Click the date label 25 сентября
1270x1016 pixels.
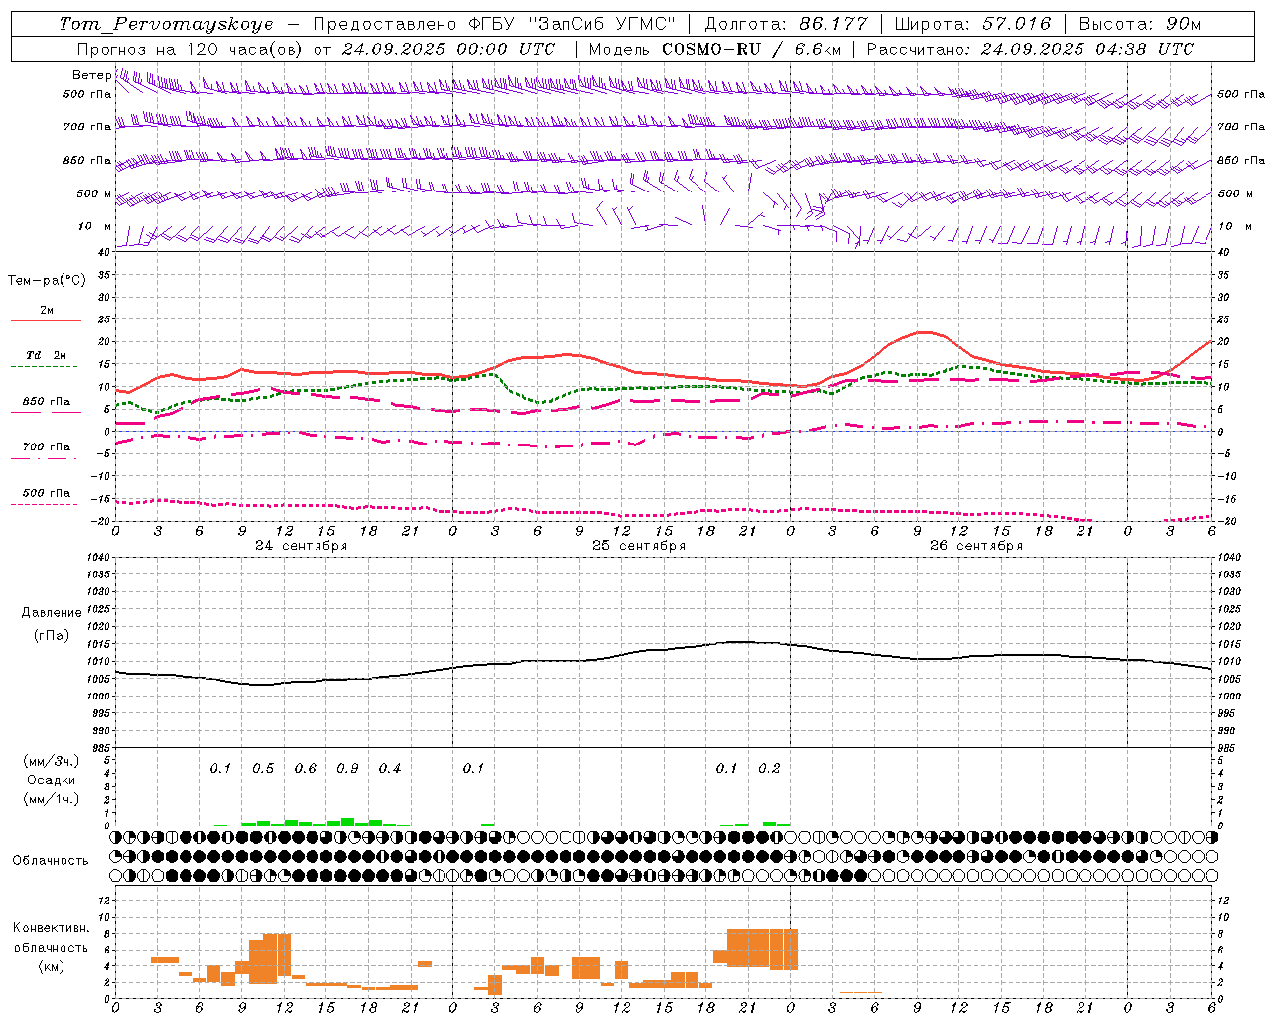point(639,546)
